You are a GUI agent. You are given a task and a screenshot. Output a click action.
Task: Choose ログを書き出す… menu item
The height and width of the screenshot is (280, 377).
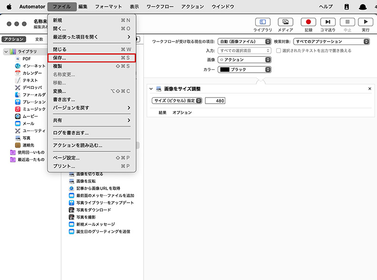point(92,133)
